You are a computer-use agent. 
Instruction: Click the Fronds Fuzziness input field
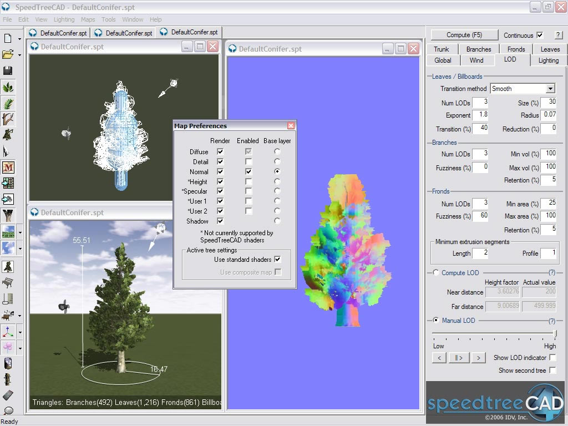coord(481,216)
